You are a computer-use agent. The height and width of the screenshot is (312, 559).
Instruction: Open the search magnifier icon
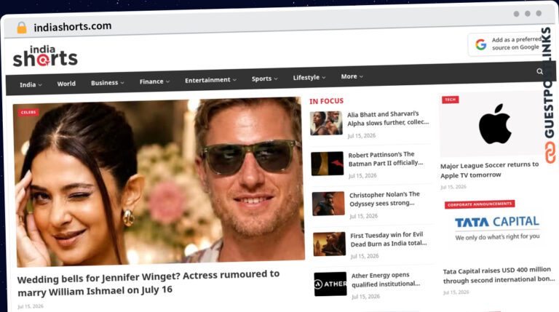pyautogui.click(x=540, y=71)
